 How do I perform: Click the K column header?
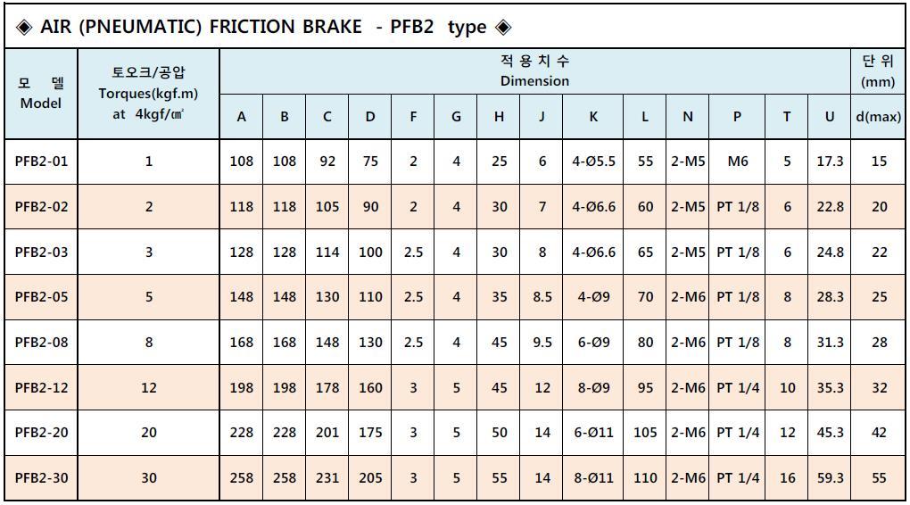(593, 117)
